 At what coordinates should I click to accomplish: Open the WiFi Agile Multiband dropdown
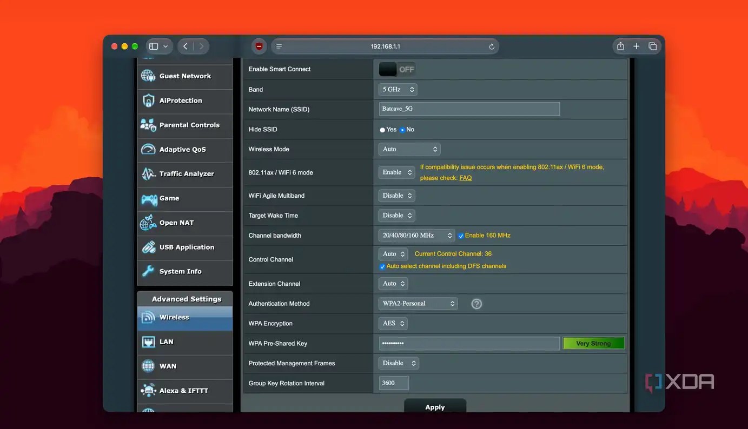397,196
